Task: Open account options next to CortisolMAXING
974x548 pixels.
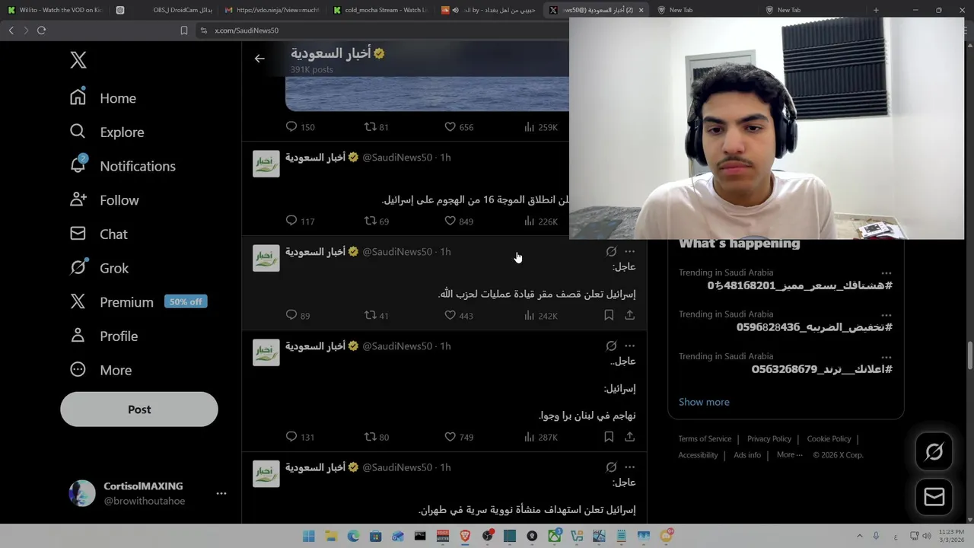Action: click(x=221, y=493)
